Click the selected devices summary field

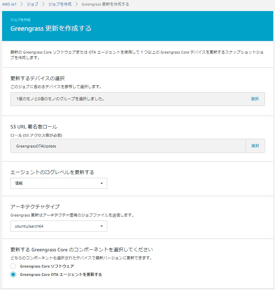pos(138,99)
